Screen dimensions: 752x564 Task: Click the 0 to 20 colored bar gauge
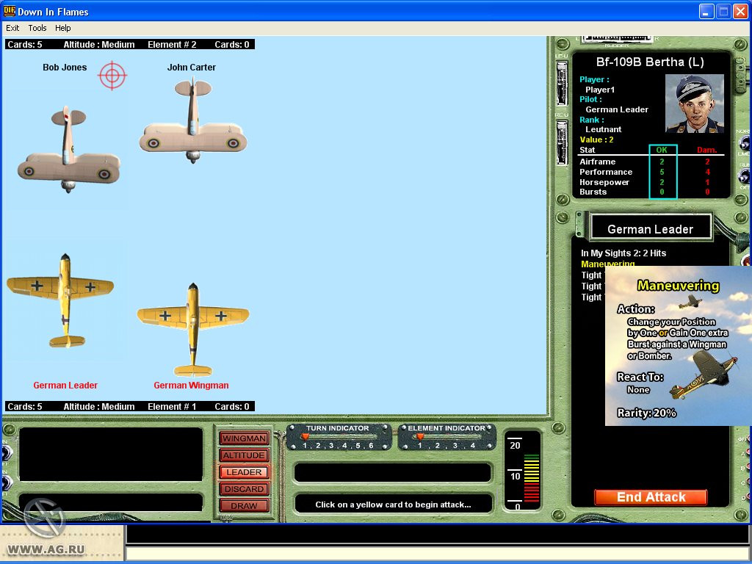click(532, 477)
